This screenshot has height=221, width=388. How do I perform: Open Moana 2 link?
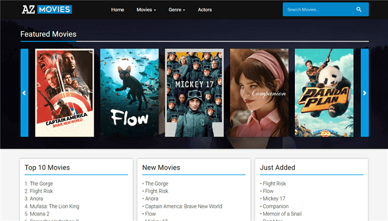pyautogui.click(x=39, y=214)
